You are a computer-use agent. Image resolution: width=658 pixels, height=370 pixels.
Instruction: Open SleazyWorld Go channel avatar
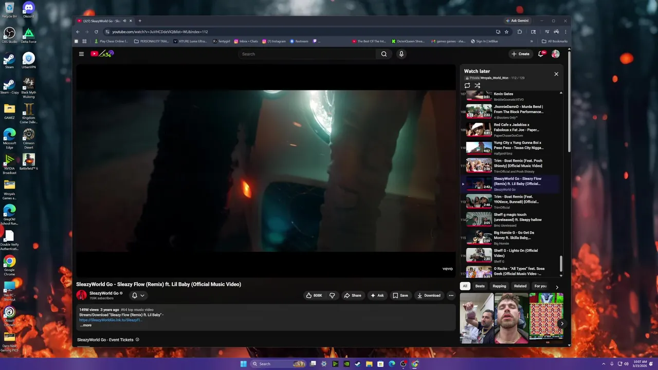(x=81, y=295)
